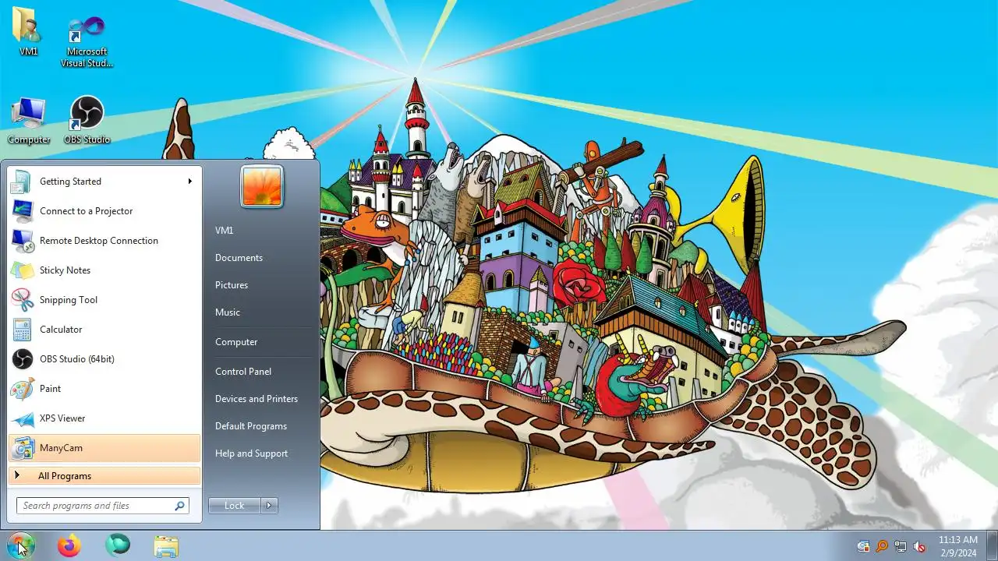Open Default Programs
The width and height of the screenshot is (998, 561).
pyautogui.click(x=251, y=426)
